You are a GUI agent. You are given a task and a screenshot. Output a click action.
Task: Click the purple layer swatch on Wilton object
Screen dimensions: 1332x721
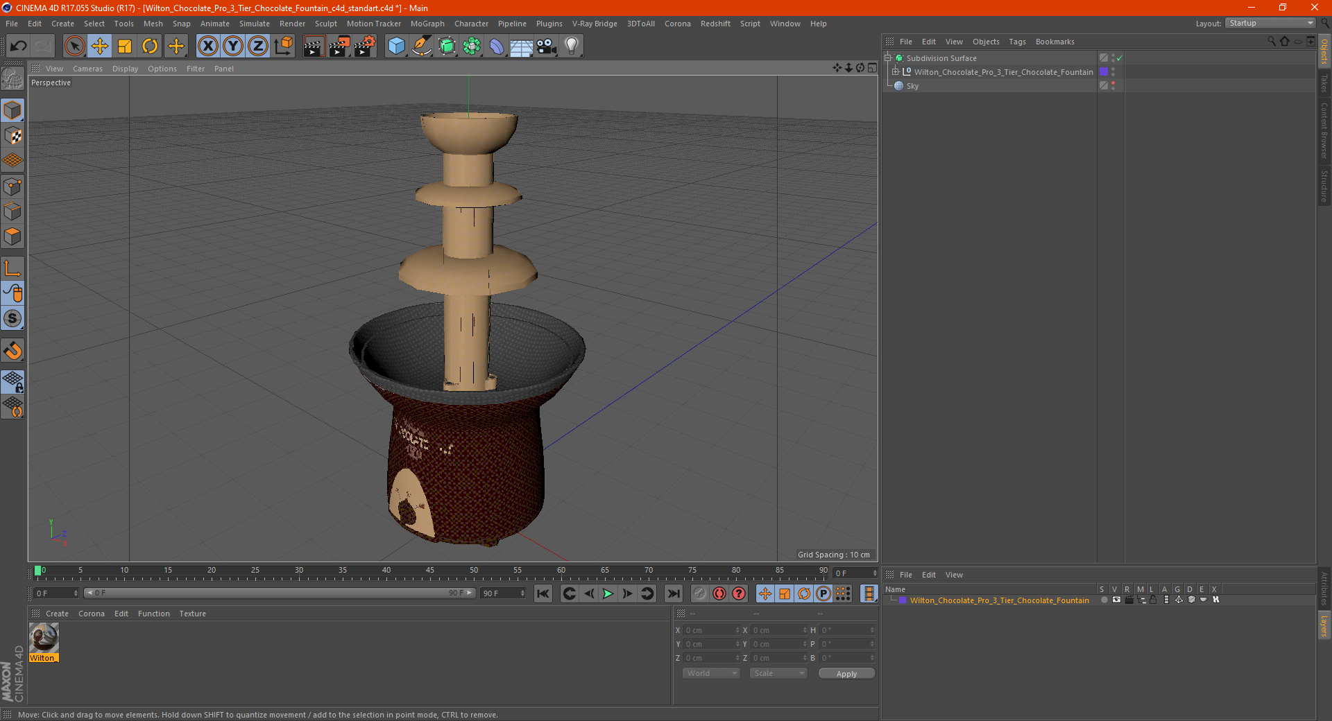click(x=1104, y=72)
